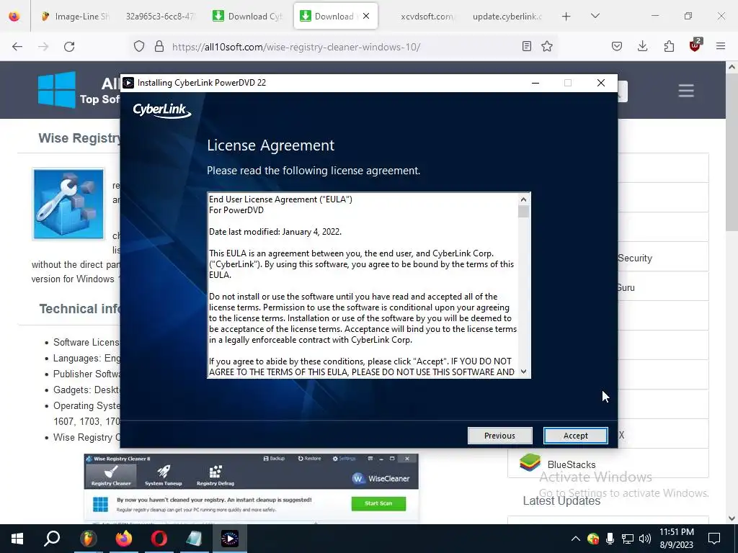Open the website hamburger menu
This screenshot has height=553, width=738.
pos(686,91)
